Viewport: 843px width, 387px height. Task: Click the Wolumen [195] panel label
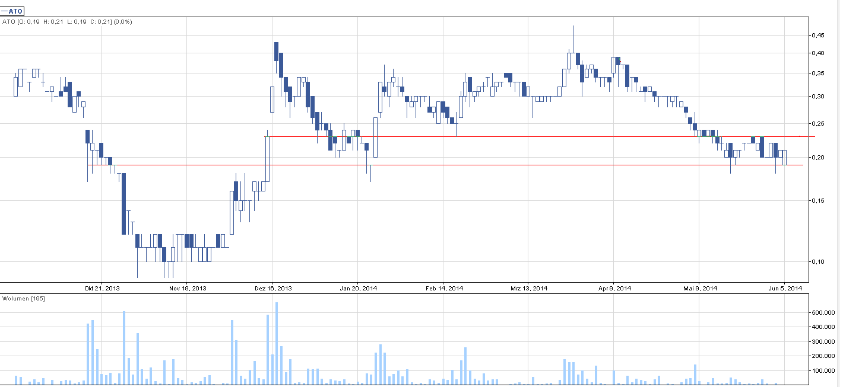pyautogui.click(x=24, y=298)
